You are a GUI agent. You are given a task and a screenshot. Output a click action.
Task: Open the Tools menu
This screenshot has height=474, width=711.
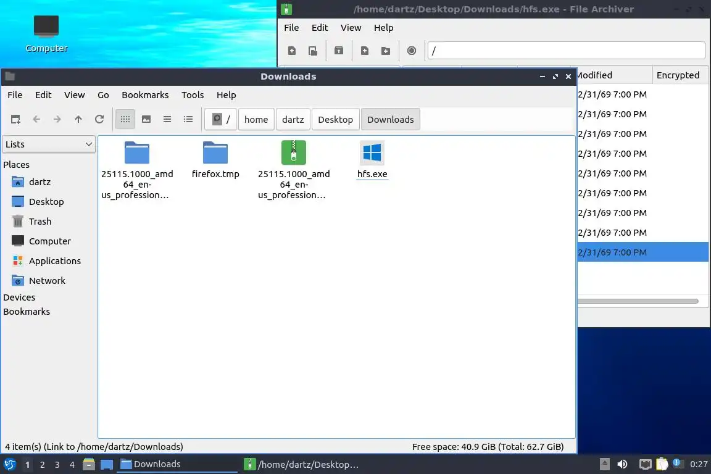(x=193, y=95)
